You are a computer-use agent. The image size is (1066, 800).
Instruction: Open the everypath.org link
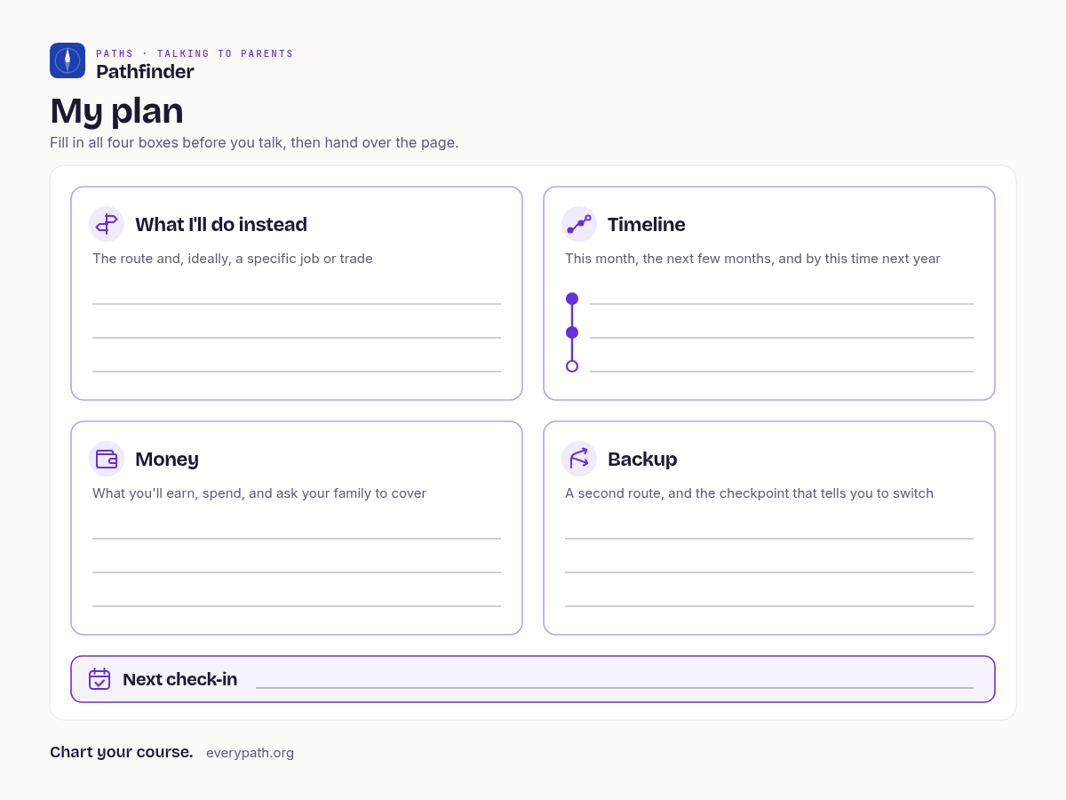(x=250, y=753)
